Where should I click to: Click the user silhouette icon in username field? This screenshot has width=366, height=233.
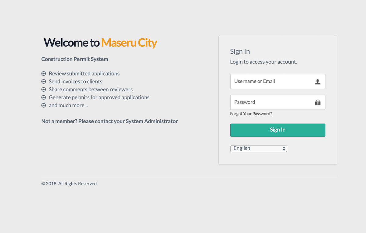point(318,82)
